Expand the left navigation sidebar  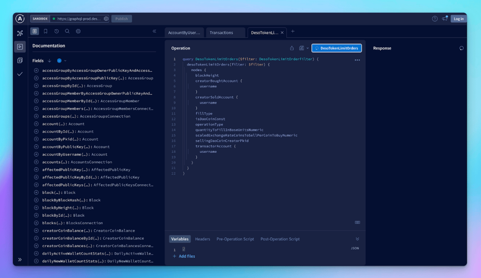[20, 259]
